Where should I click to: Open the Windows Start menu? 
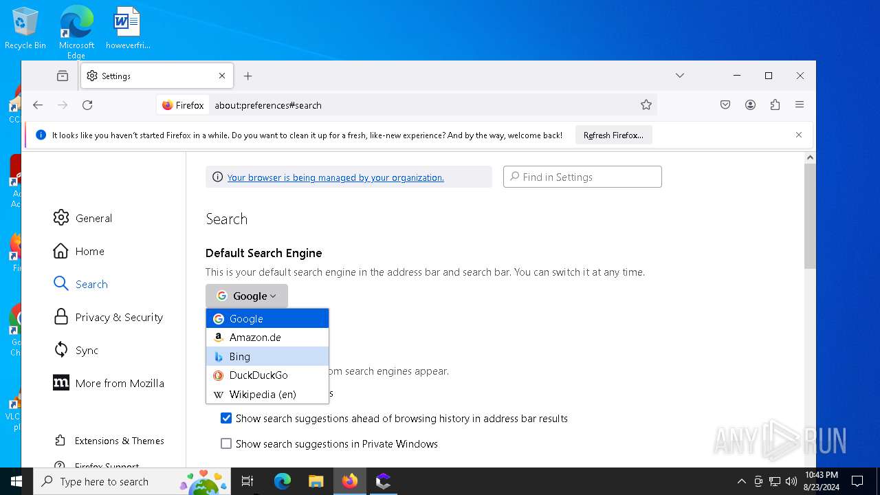16,481
